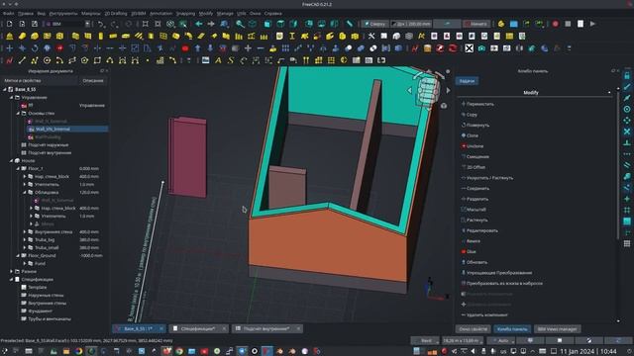Collapse the House tree node
This screenshot has height=356, width=634.
coord(11,160)
